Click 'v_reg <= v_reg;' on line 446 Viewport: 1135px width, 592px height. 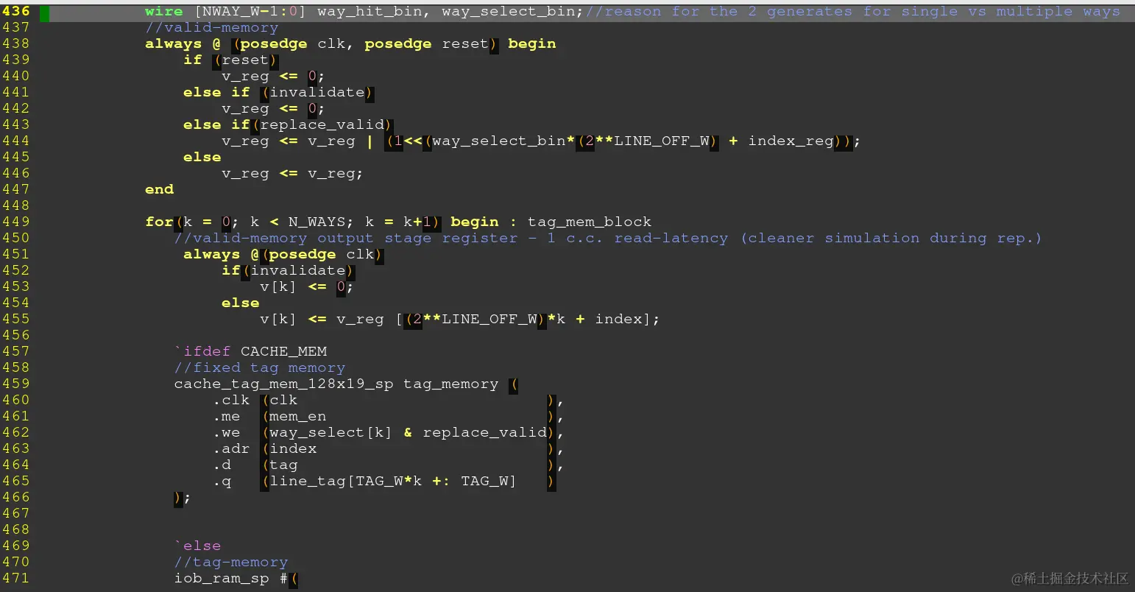(x=293, y=174)
